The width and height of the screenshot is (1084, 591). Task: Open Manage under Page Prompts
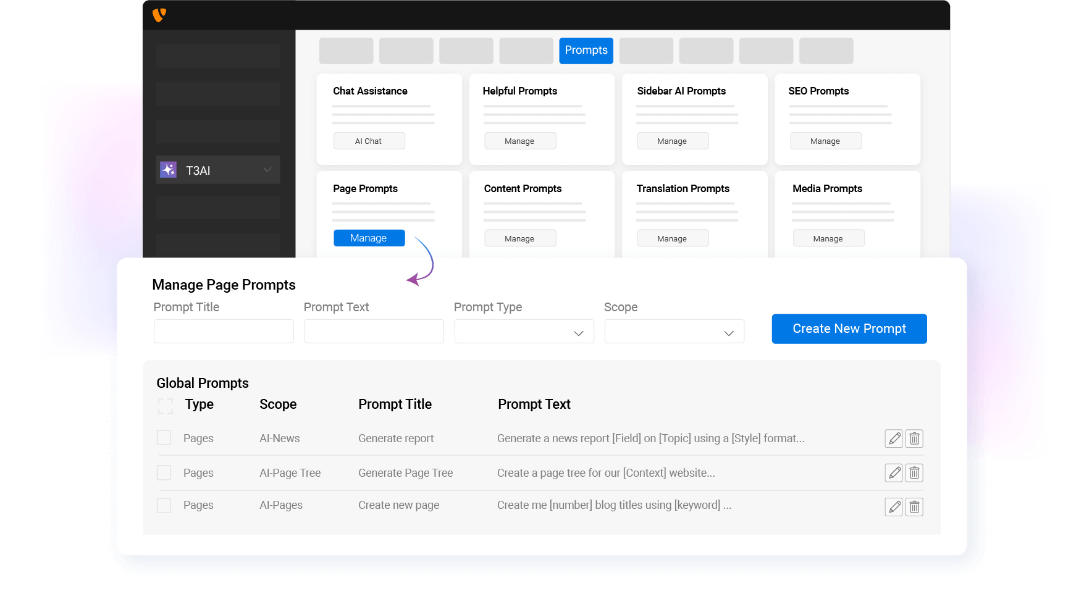(x=369, y=238)
